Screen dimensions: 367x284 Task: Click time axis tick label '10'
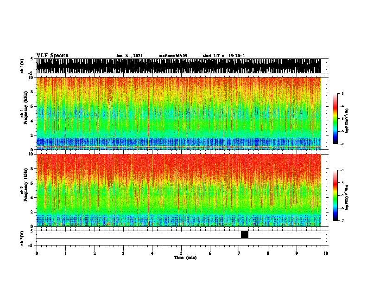click(x=326, y=253)
